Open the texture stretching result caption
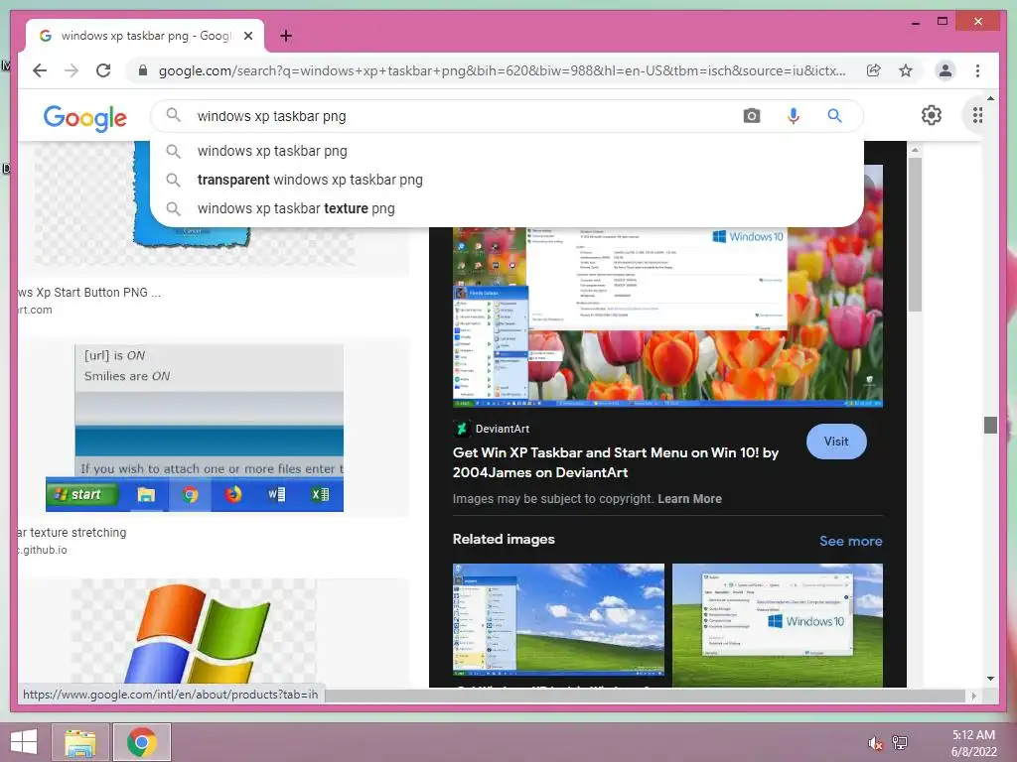Screen dimensions: 1017x762 72,533
